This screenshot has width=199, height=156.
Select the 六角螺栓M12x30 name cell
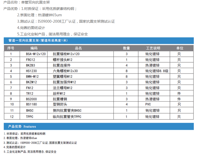[65, 71]
